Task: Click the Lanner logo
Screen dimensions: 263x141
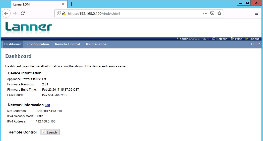Action: tap(29, 28)
